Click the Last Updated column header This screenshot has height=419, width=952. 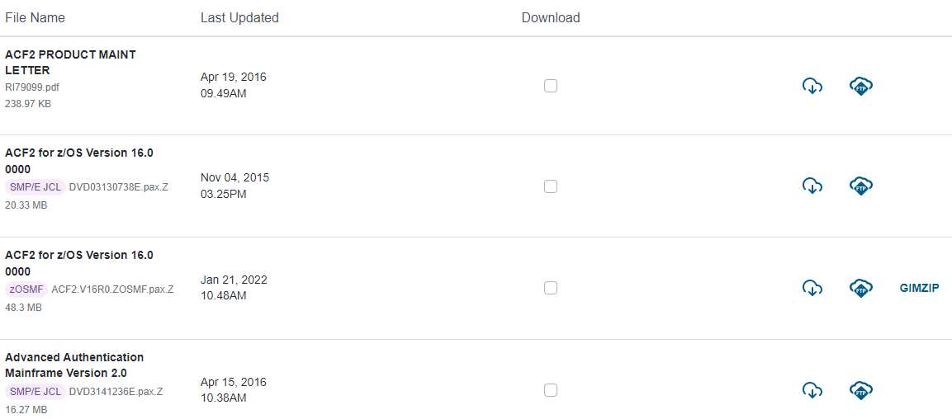pos(239,17)
